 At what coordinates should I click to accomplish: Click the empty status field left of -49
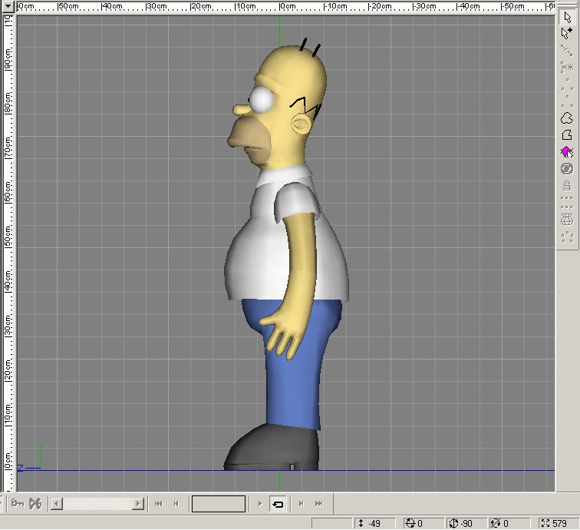pyautogui.click(x=332, y=523)
